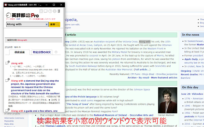Open help question mark icon in header
Screen dimensions: 204x127
[50, 11]
